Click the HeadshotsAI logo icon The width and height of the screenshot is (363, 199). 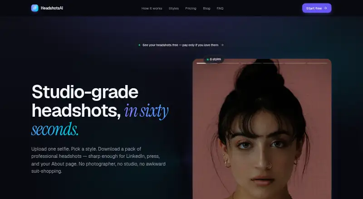tap(35, 8)
